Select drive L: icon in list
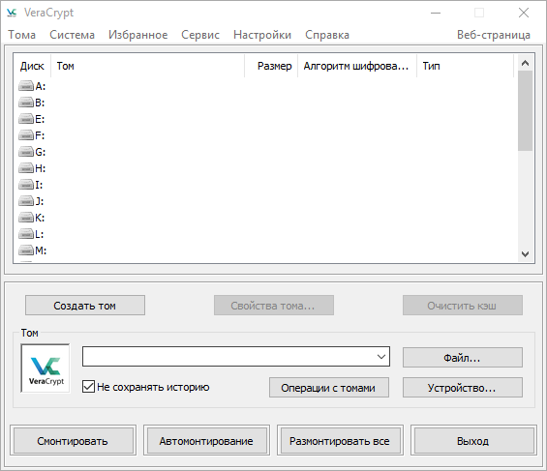Screen dimensions: 547x471 click(x=26, y=234)
